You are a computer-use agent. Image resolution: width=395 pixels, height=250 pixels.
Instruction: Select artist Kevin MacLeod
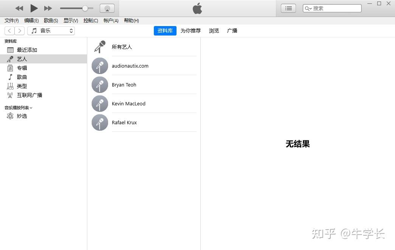click(129, 103)
